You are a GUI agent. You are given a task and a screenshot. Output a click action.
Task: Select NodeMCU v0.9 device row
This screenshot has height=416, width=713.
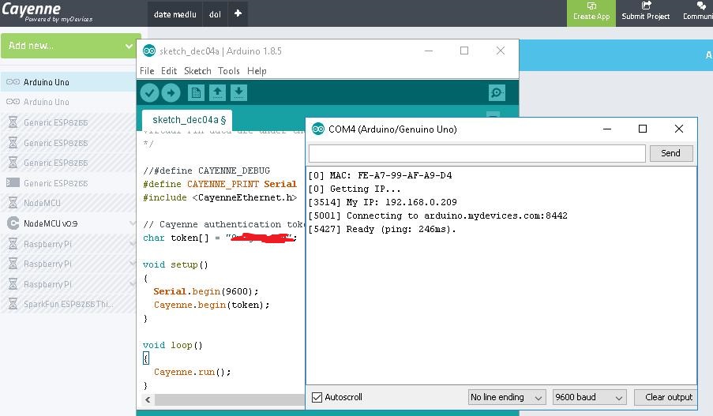[x=68, y=223]
